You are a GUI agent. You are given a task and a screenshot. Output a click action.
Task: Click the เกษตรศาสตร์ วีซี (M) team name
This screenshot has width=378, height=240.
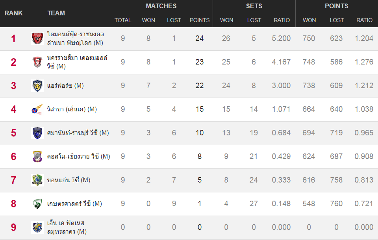(x=74, y=204)
